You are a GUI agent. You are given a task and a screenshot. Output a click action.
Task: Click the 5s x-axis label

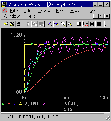coord(66,98)
